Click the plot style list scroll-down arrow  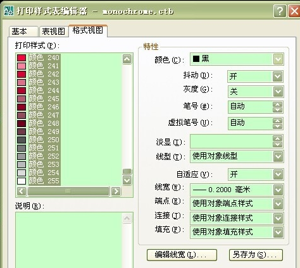pos(127,180)
